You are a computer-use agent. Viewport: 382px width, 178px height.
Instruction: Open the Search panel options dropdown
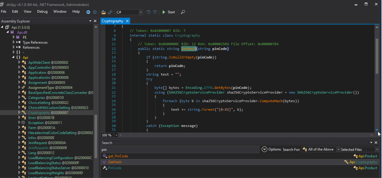click(x=371, y=143)
